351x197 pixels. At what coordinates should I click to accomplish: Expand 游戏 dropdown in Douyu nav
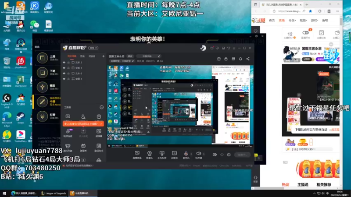pyautogui.click(x=314, y=20)
